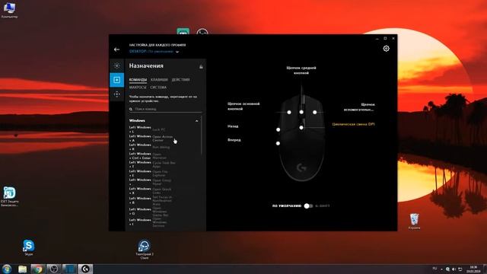Select the middle-click wheel dot on mouse
The width and height of the screenshot is (487, 274).
click(x=301, y=112)
